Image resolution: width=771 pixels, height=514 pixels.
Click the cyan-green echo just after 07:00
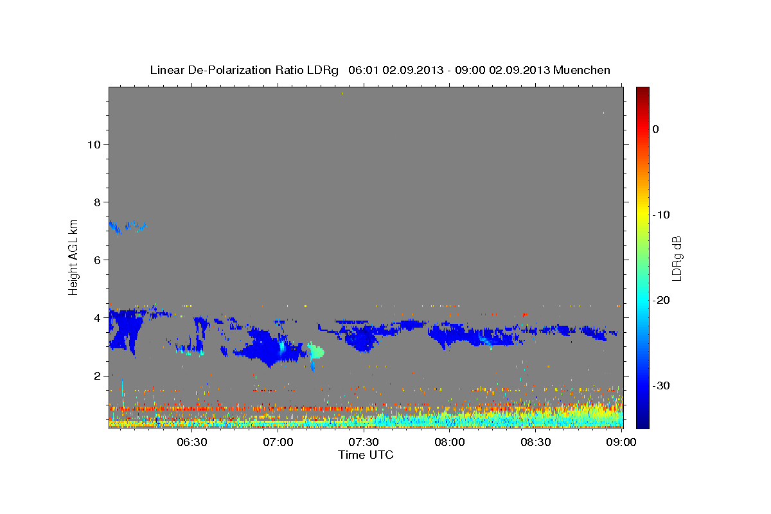(315, 351)
